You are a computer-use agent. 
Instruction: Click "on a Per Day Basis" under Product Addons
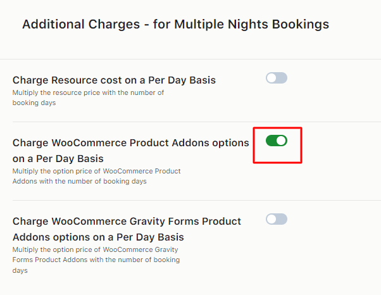(x=58, y=158)
